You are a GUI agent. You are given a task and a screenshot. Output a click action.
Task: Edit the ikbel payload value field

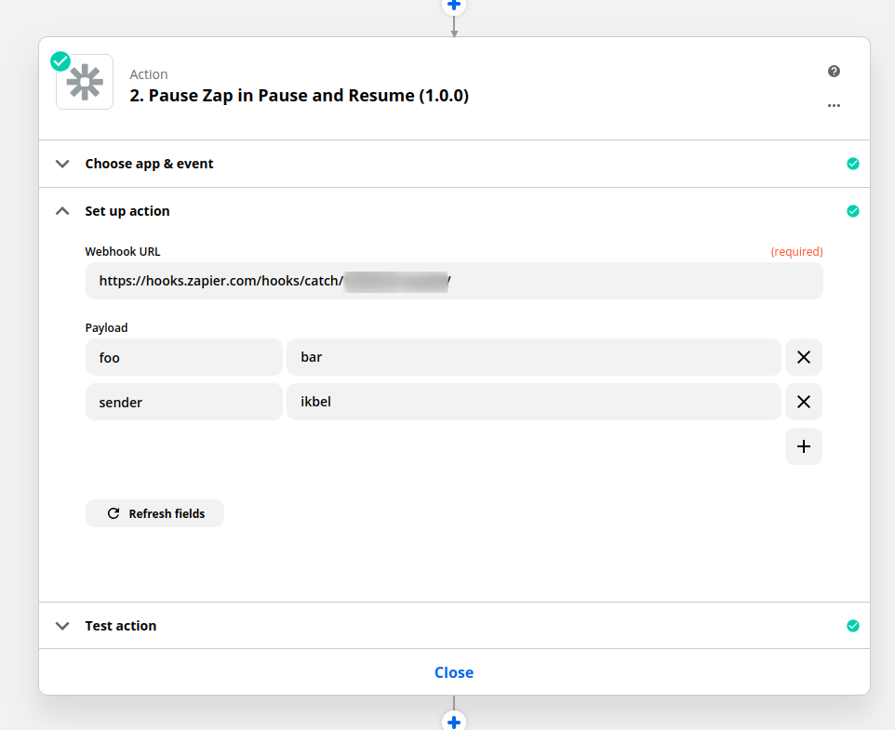tap(533, 402)
